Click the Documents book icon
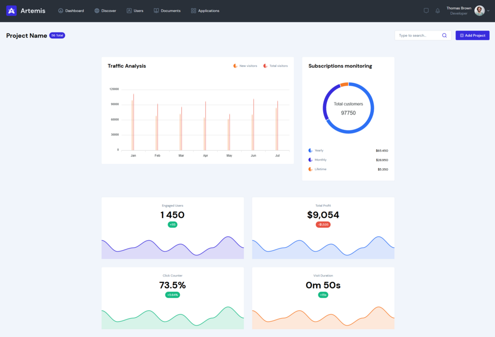Image resolution: width=495 pixels, height=337 pixels. (156, 11)
